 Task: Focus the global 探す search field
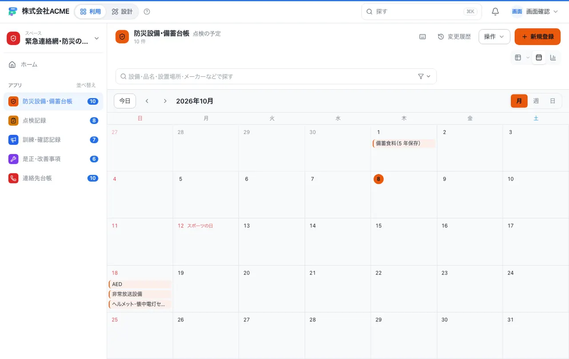click(421, 12)
